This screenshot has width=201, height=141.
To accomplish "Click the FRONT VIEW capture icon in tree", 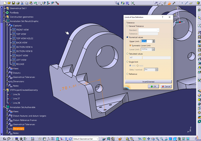I will (x=14, y=30).
